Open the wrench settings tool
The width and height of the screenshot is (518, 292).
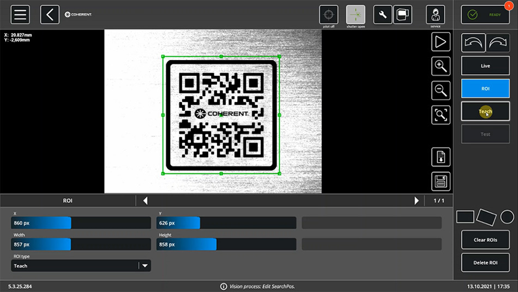[x=382, y=14]
